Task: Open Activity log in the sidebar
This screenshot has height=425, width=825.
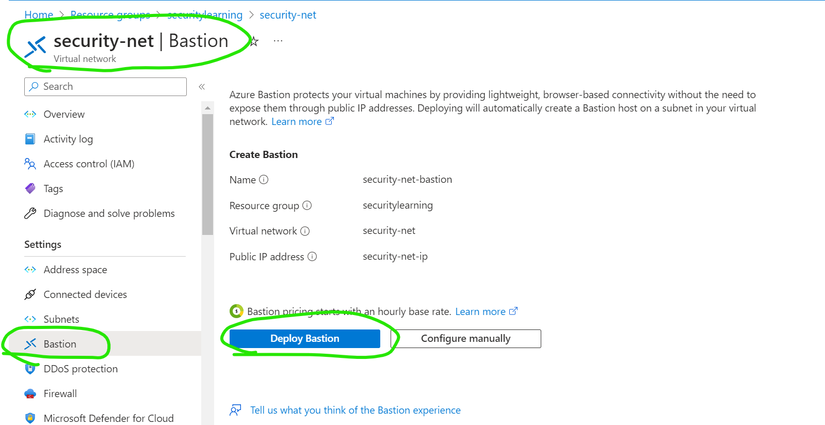Action: click(x=68, y=139)
